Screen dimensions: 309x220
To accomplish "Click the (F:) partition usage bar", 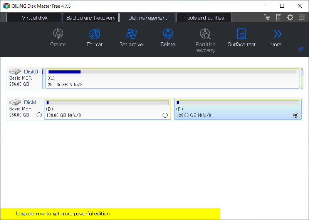I will coord(238,103).
